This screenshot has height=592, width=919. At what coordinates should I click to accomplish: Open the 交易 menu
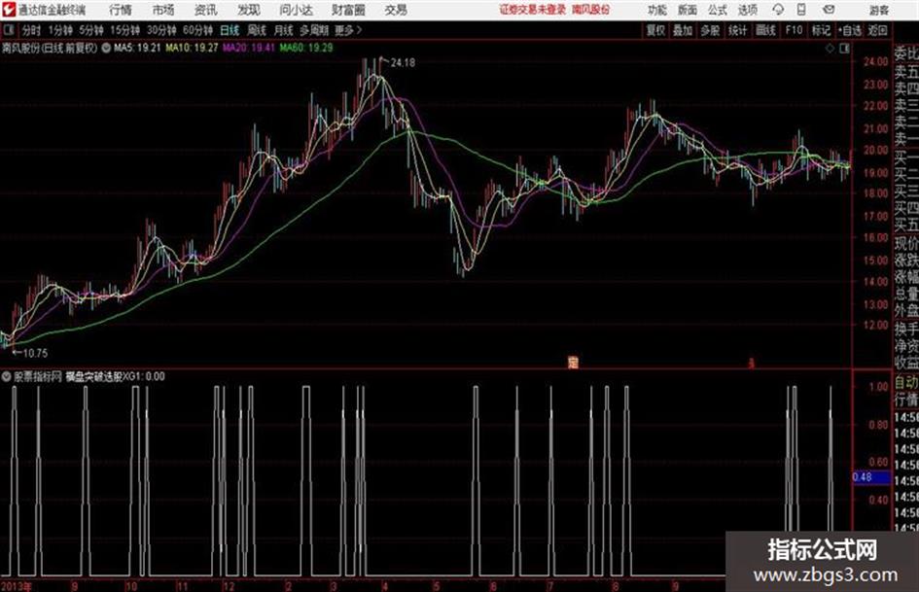click(396, 10)
